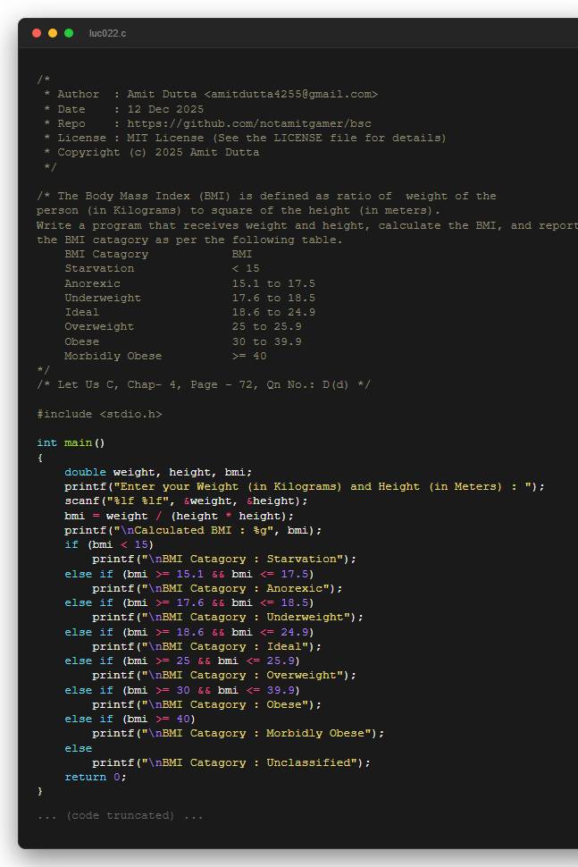Click the '(code truncated)' notice

coord(120,815)
